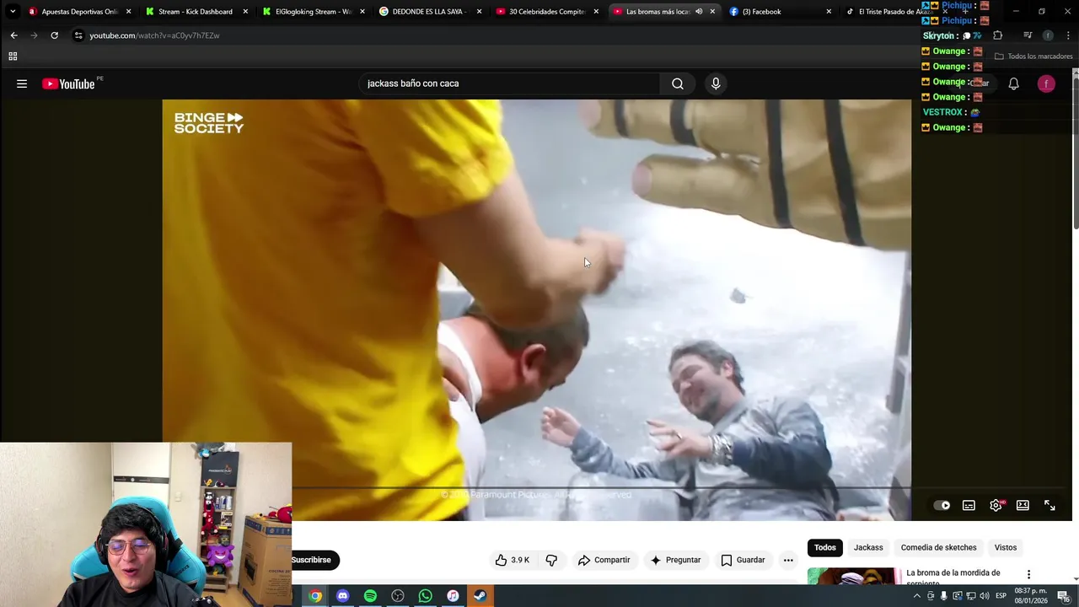Open the notification center icon
Image resolution: width=1079 pixels, height=607 pixels.
1064,596
